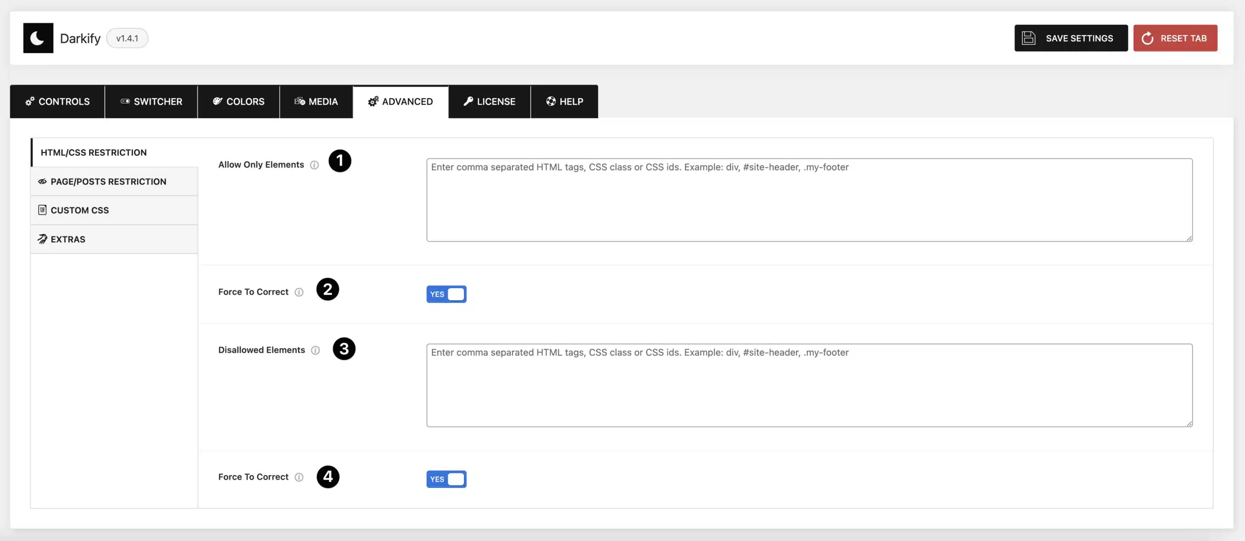This screenshot has height=541, width=1245.
Task: Click the info icon by first Force To Correct
Action: coord(299,292)
